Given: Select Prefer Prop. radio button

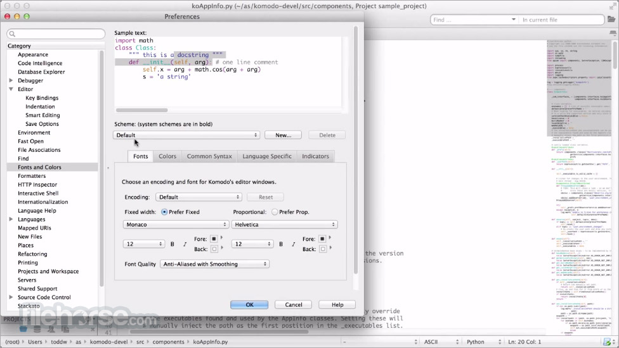Looking at the screenshot, I should [x=275, y=212].
